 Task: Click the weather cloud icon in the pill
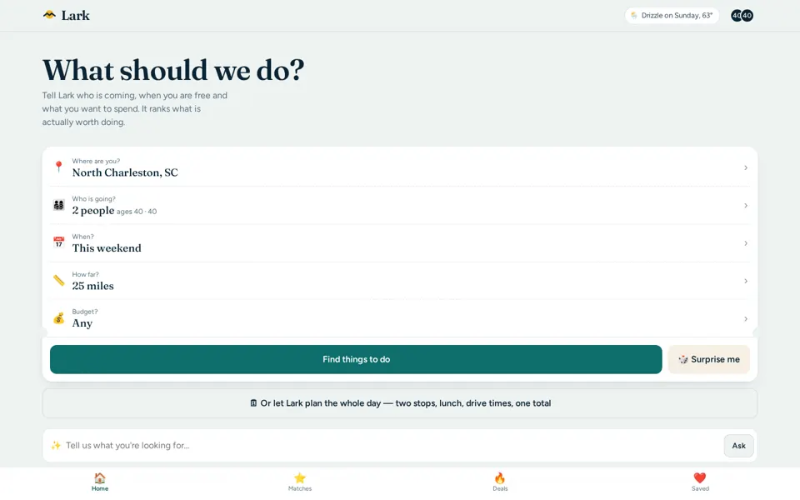click(633, 15)
